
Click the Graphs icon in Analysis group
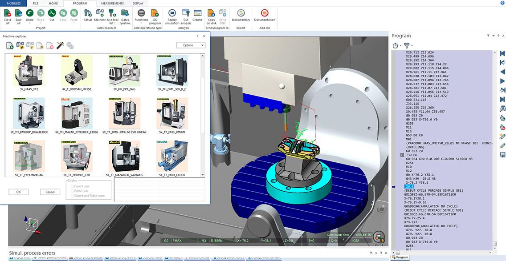(x=197, y=13)
